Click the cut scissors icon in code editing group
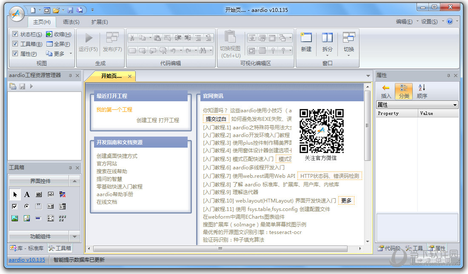468x274 pixels. (x=132, y=38)
